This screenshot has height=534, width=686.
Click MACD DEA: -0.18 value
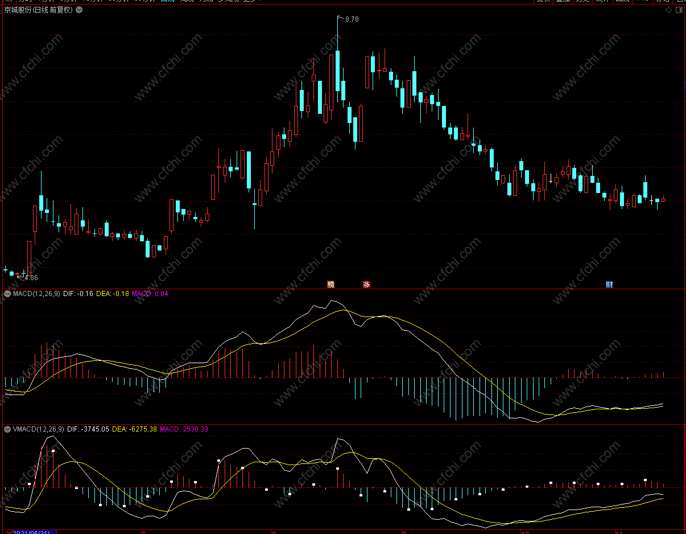pyautogui.click(x=112, y=294)
